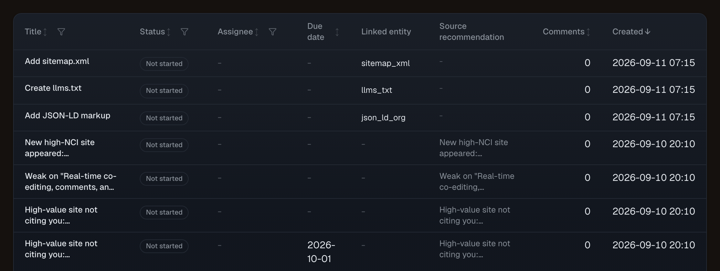
Task: Select the llms_txt linked entity
Action: point(377,90)
